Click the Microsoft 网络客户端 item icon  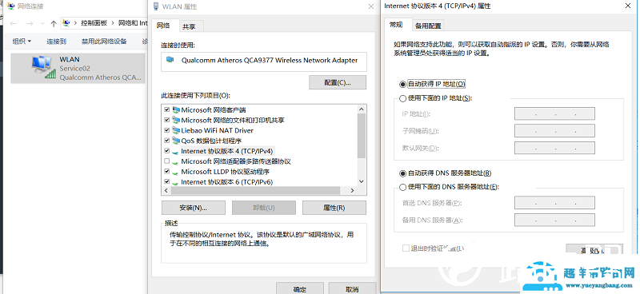[176, 110]
